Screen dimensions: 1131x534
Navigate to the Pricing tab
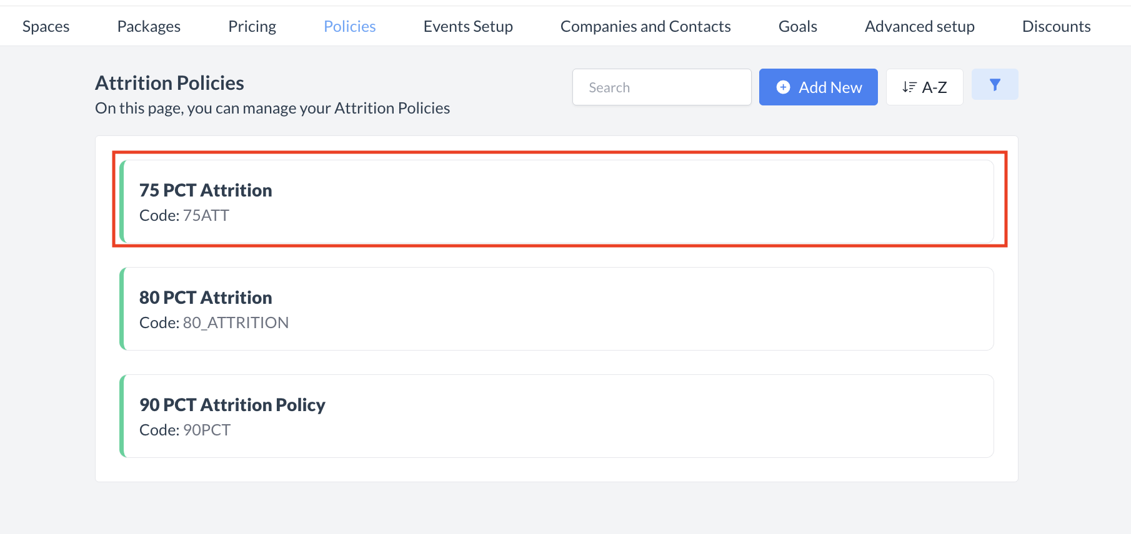[252, 26]
